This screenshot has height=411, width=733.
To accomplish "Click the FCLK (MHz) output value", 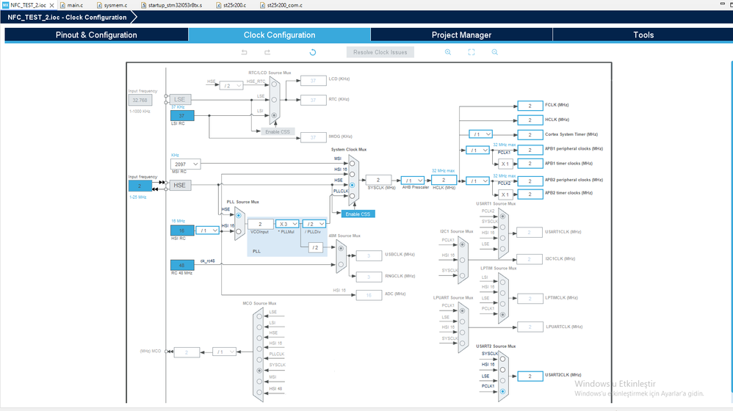I will 530,106.
